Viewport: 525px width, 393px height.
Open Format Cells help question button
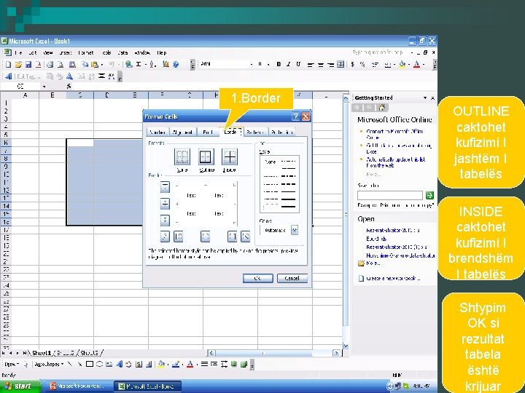click(295, 116)
